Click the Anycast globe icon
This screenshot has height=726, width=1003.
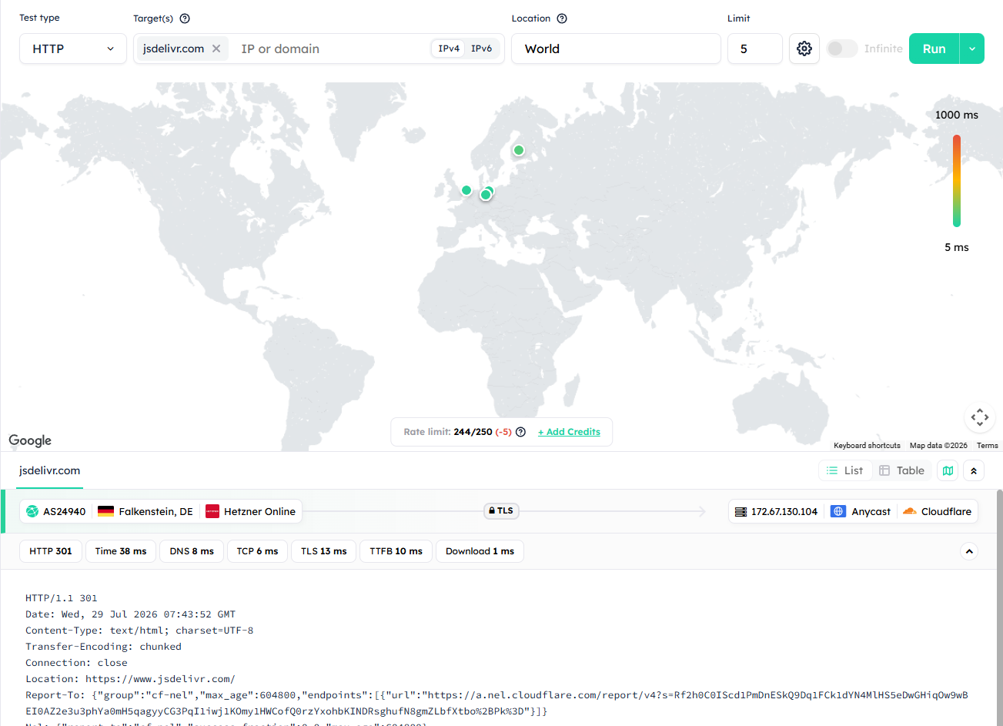tap(838, 511)
